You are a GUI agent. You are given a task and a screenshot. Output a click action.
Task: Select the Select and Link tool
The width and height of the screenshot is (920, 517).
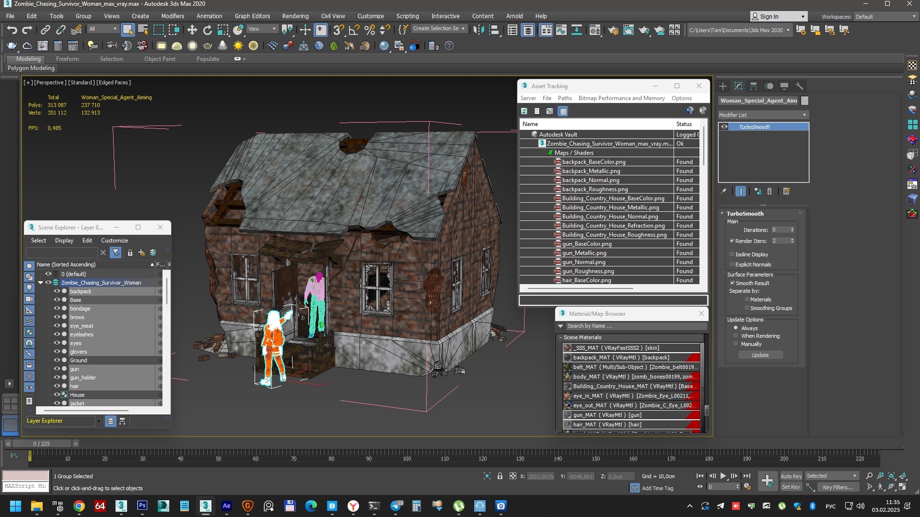click(45, 30)
